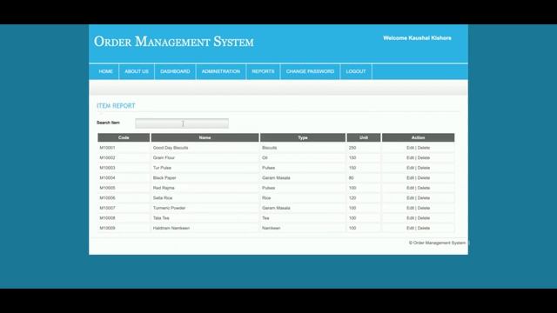Select CHANGE PASSWORD in the navigation bar

pos(310,71)
